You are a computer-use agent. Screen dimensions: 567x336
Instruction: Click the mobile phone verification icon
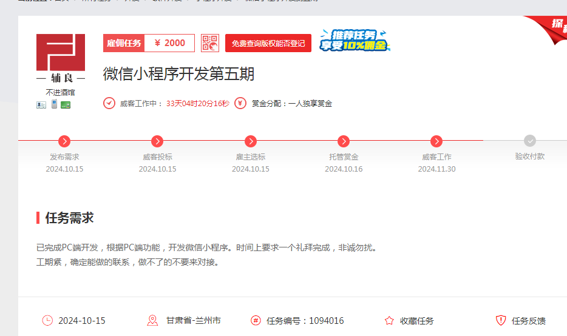[x=54, y=104]
